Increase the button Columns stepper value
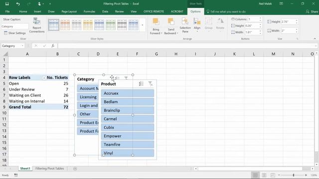Viewport: 319px width, 179px height. pos(260,18)
